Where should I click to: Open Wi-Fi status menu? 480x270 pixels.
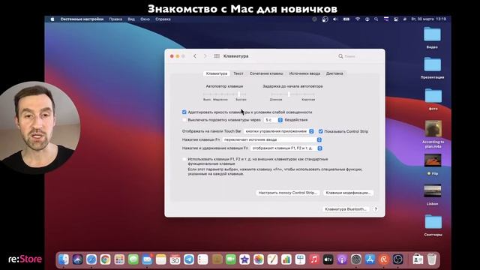point(358,19)
